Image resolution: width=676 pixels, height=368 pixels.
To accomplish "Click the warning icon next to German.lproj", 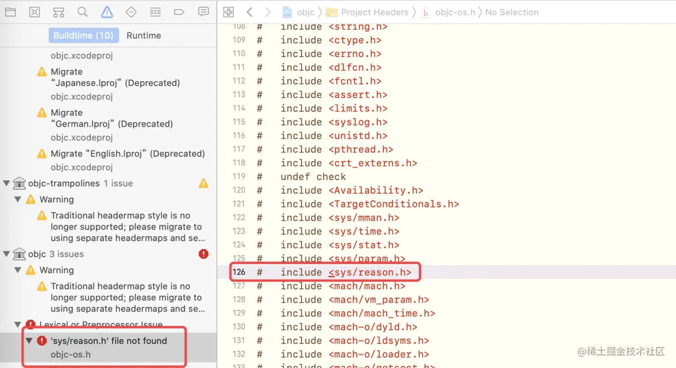I will [x=42, y=113].
